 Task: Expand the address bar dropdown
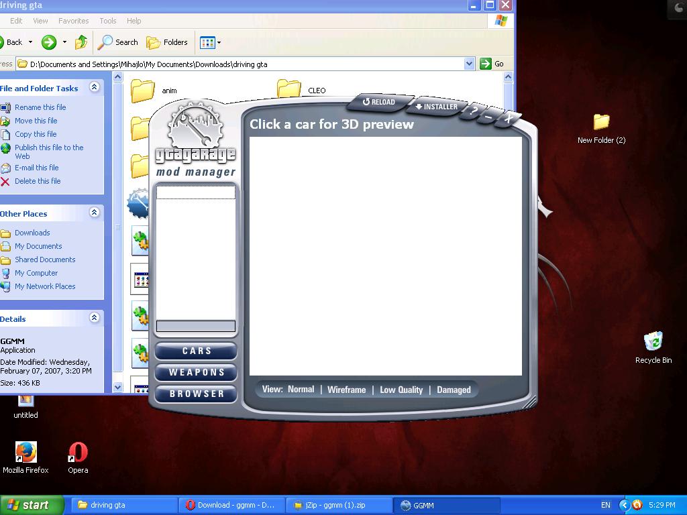click(x=469, y=64)
